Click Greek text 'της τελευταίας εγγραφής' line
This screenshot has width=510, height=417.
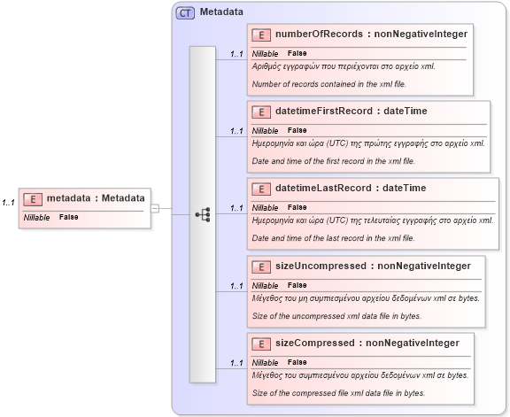(x=373, y=220)
